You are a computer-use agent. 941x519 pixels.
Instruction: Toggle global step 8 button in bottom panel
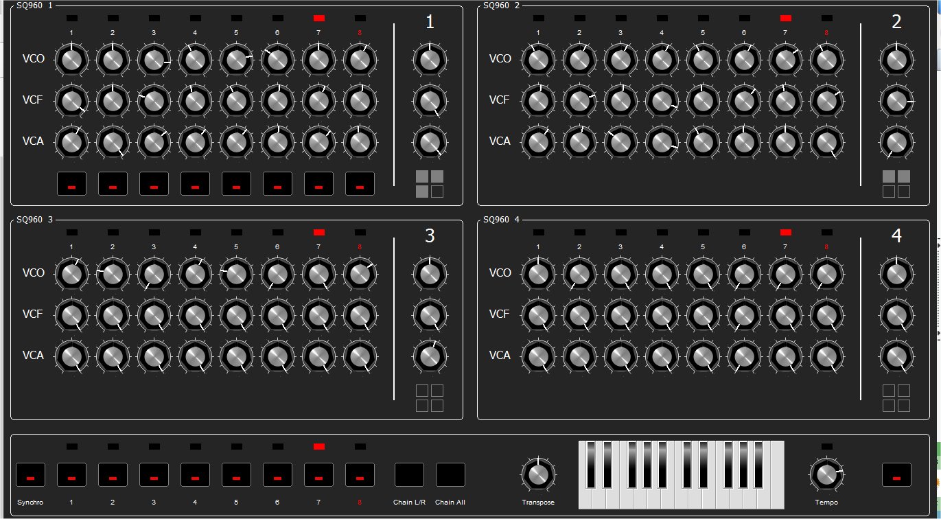coord(360,474)
